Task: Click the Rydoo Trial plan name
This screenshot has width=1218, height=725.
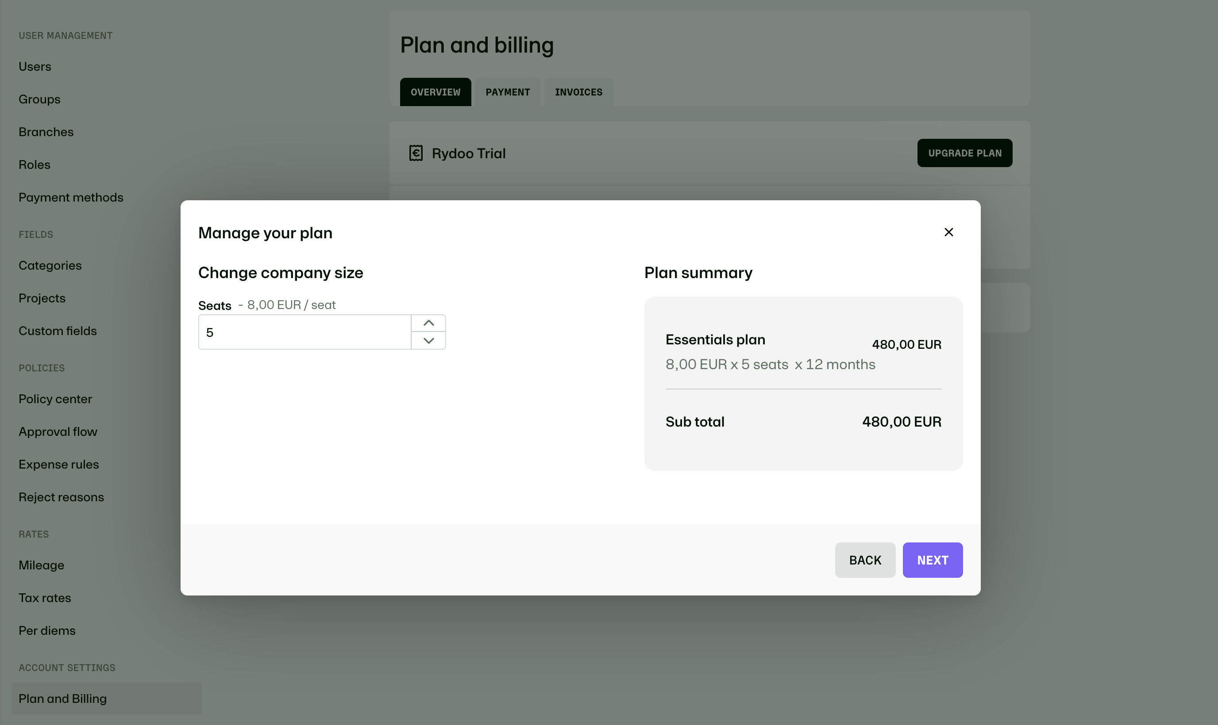Action: pyautogui.click(x=468, y=153)
